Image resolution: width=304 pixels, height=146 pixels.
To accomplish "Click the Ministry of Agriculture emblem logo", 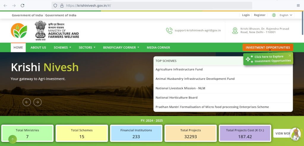I will (57, 31).
